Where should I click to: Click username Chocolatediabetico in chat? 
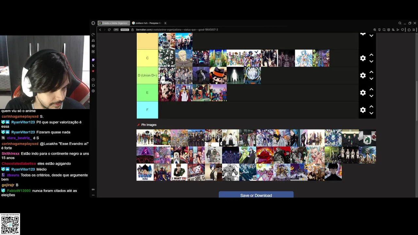(x=19, y=164)
